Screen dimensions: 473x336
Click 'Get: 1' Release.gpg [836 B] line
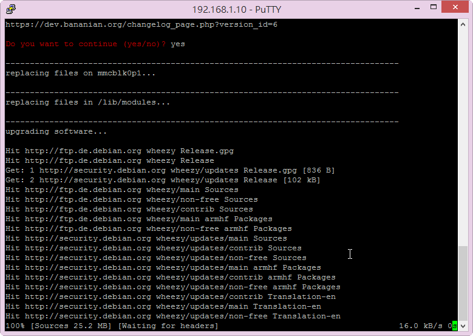170,170
